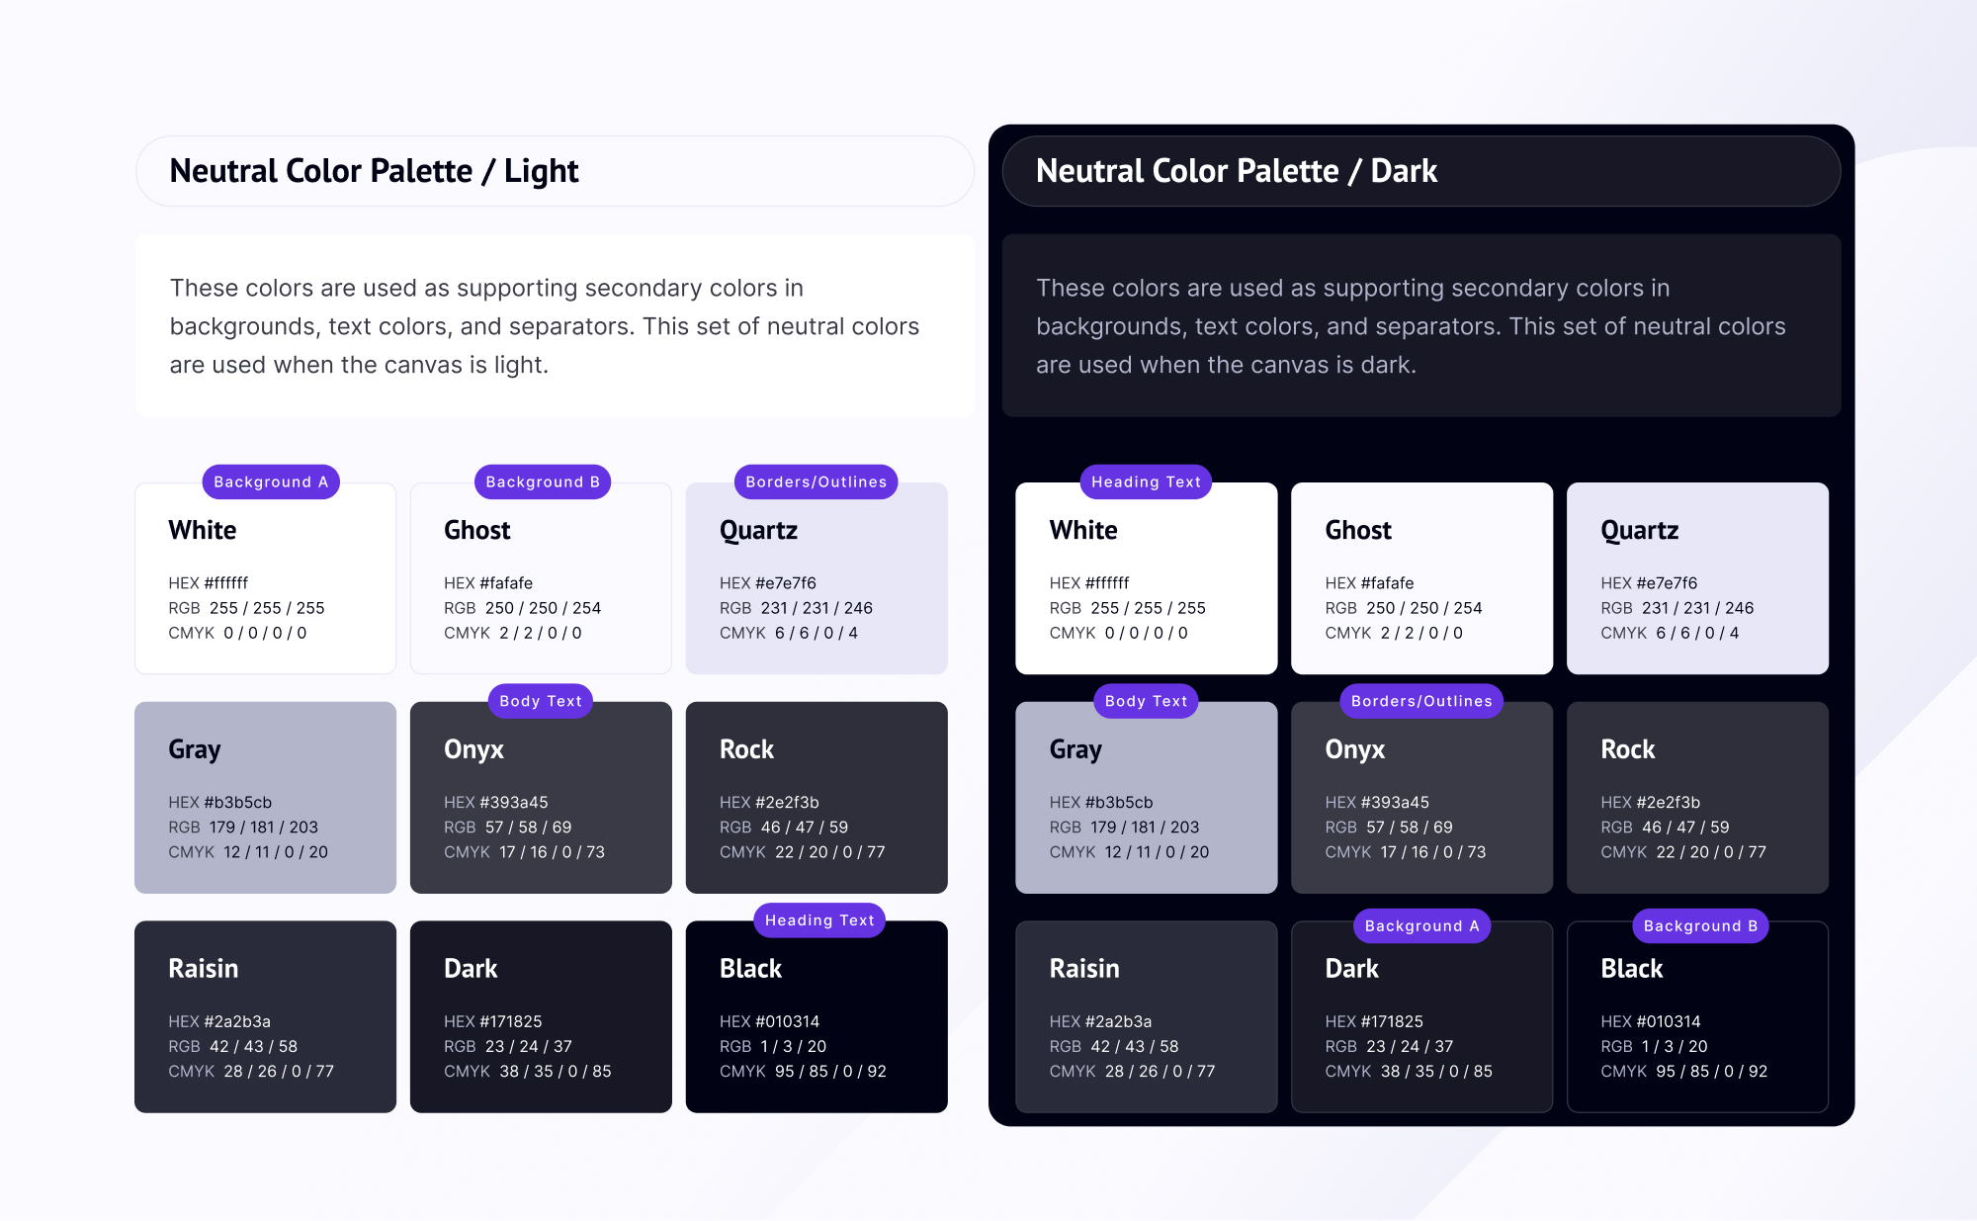Click the "Neutral Color Palette / Light" title bar
The image size is (1977, 1221).
pos(555,171)
